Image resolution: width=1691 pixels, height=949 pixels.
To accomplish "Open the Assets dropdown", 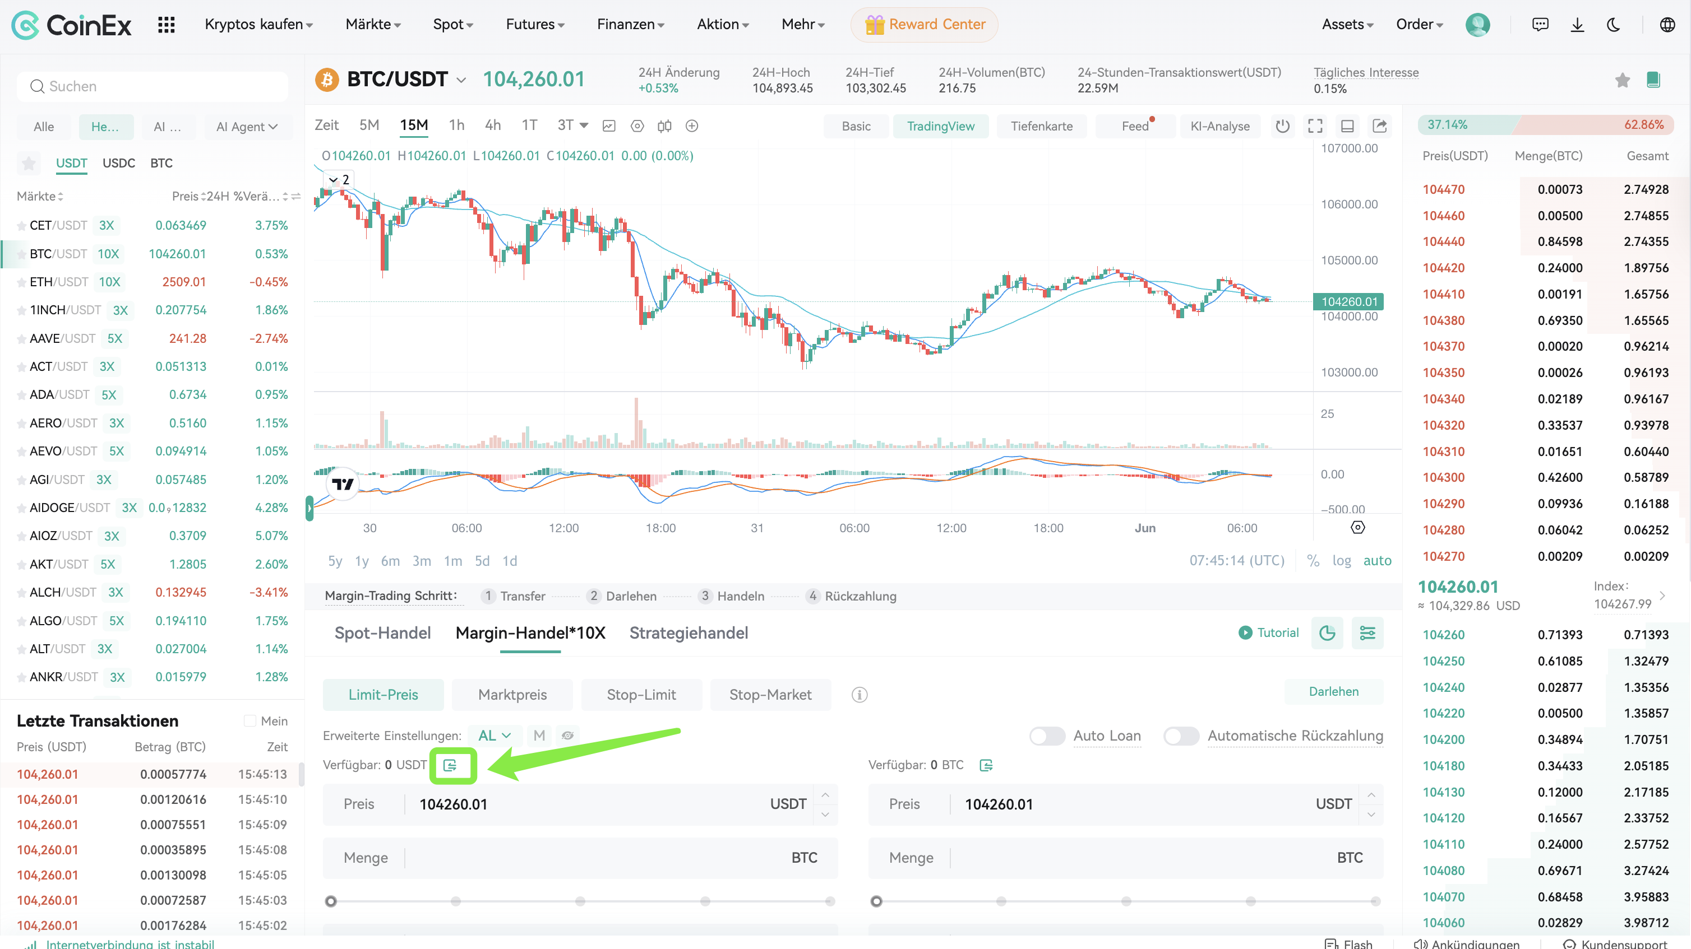I will [1347, 24].
